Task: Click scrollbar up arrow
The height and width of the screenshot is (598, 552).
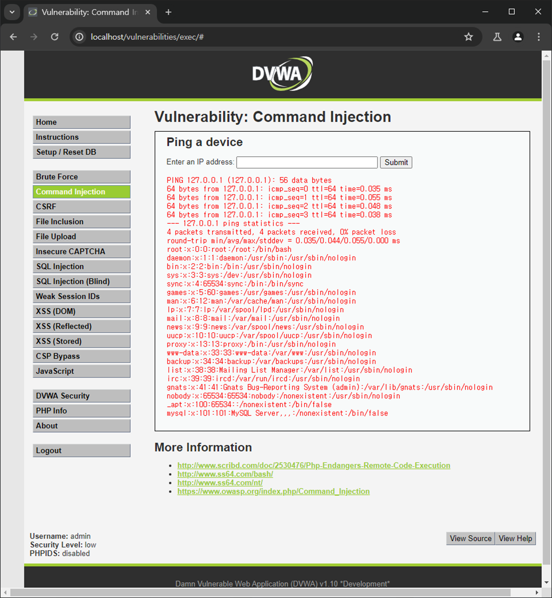Action: [x=546, y=56]
